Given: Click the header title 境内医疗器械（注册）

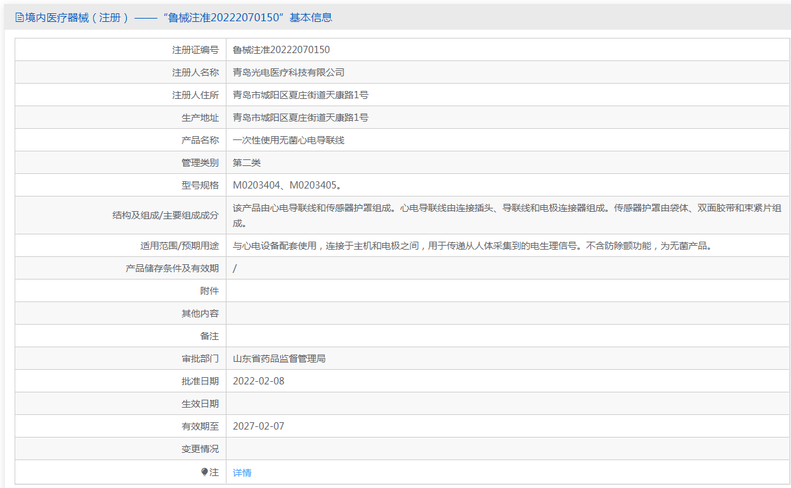Looking at the screenshot, I should pyautogui.click(x=76, y=18).
